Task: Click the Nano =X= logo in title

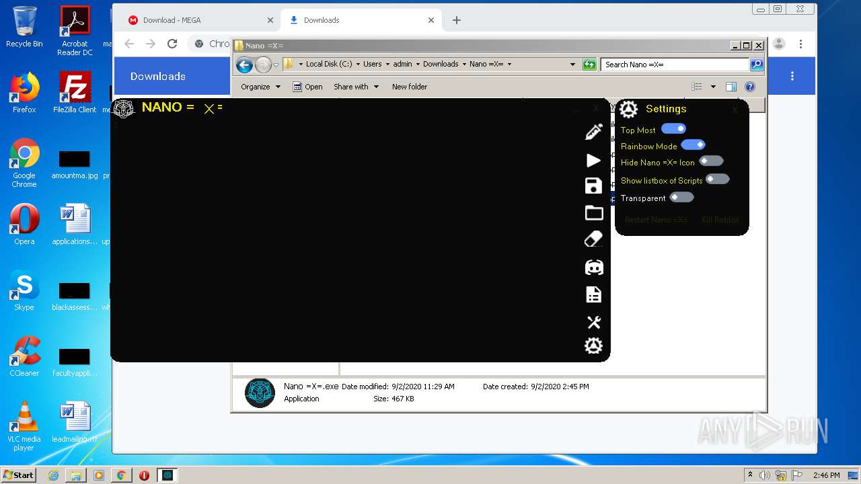Action: 124,108
